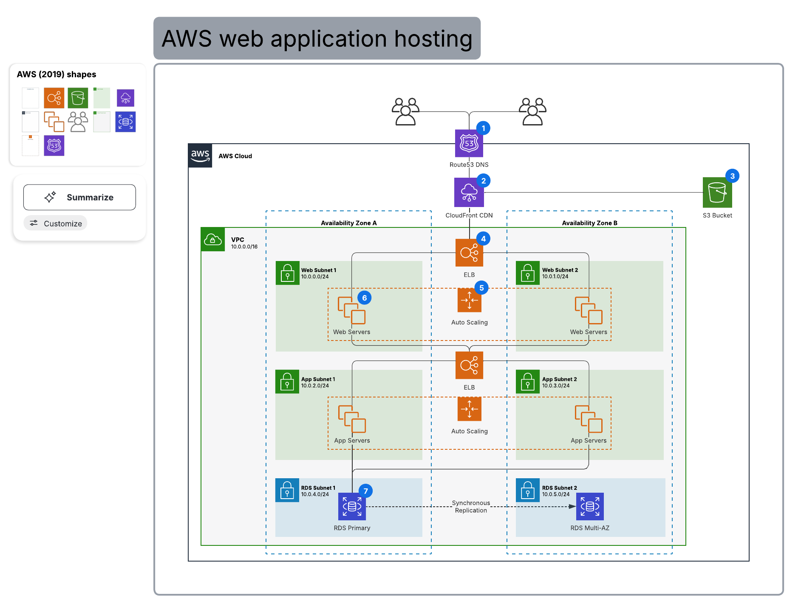Select the RDS Primary database icon
Viewport: 801px width, 613px height.
pyautogui.click(x=352, y=506)
